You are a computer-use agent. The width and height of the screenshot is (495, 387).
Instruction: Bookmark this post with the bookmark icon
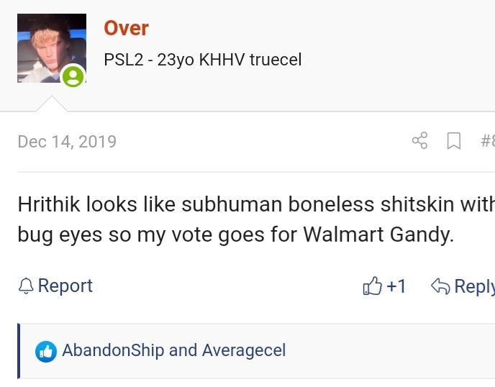point(454,140)
